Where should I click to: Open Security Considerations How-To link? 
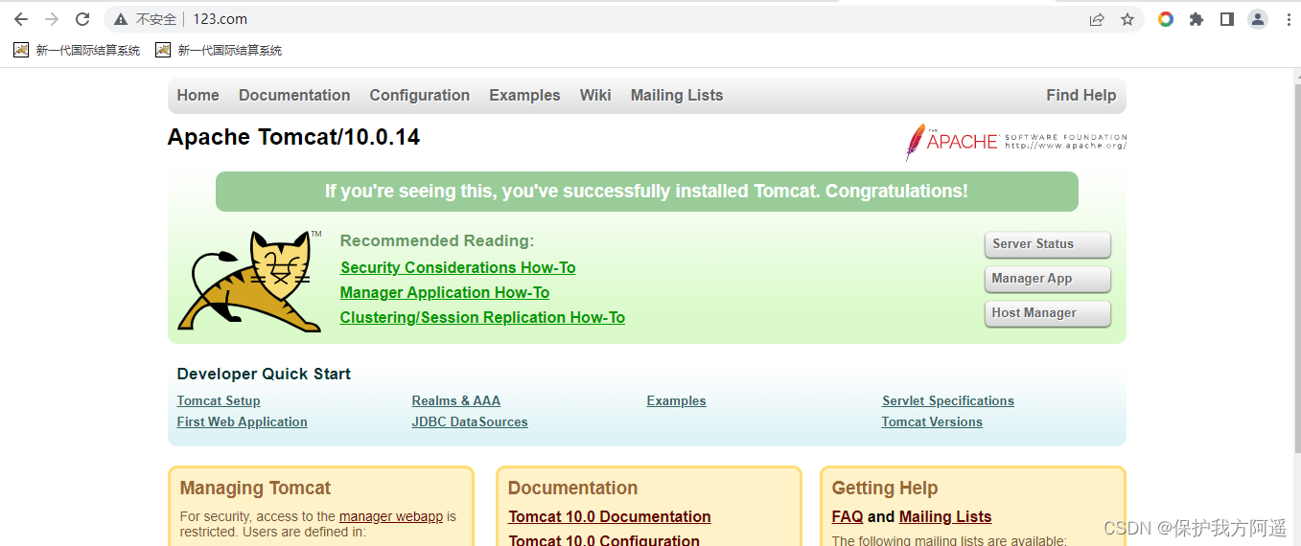pyautogui.click(x=457, y=267)
